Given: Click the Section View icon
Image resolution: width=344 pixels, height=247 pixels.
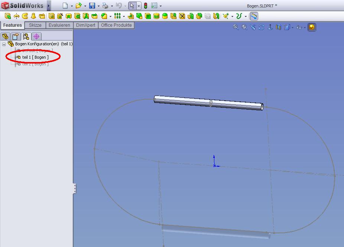Looking at the screenshot, I should tap(279, 27).
